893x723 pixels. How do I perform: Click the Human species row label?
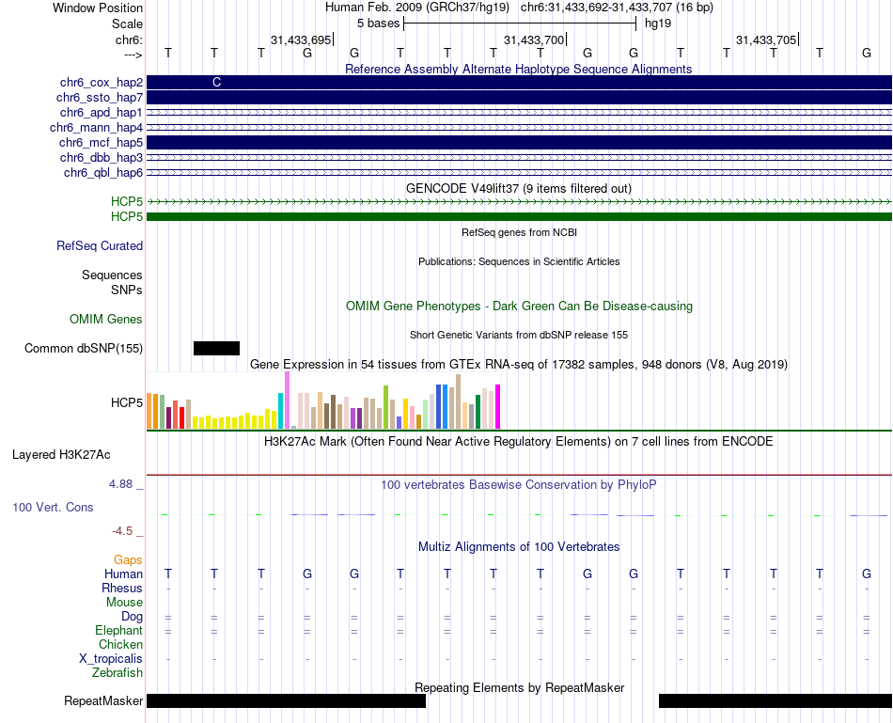click(123, 574)
